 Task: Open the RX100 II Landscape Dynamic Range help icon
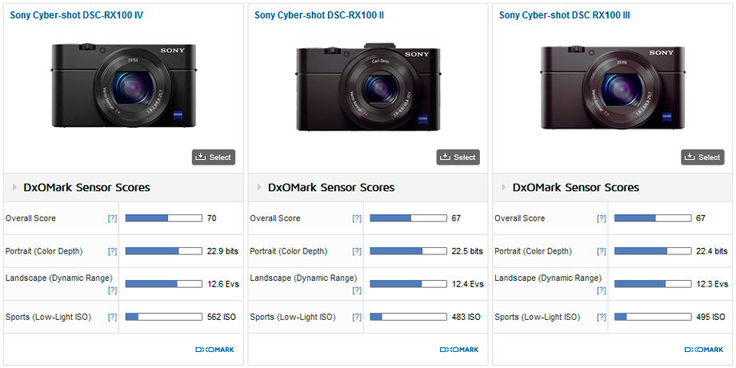click(x=357, y=290)
